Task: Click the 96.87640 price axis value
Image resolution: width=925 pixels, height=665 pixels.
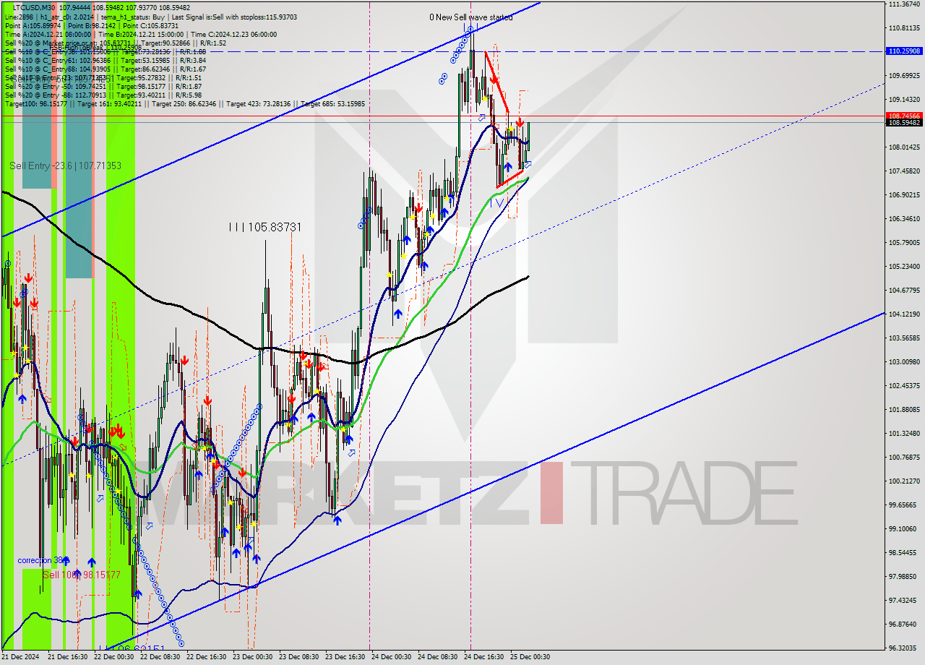Action: 903,625
